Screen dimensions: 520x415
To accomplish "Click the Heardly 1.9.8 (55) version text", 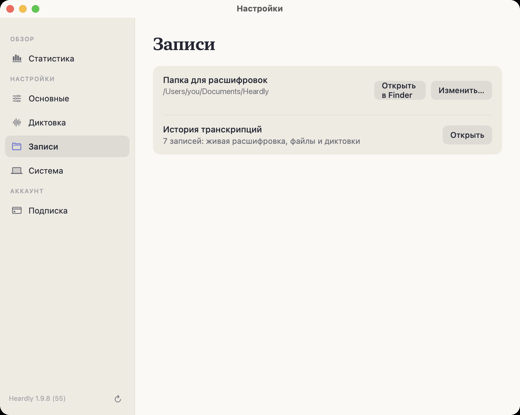I will 37,399.
